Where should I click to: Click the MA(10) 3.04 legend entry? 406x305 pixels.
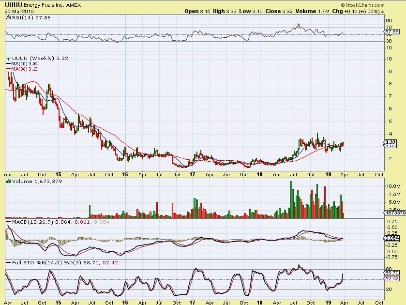[x=24, y=64]
